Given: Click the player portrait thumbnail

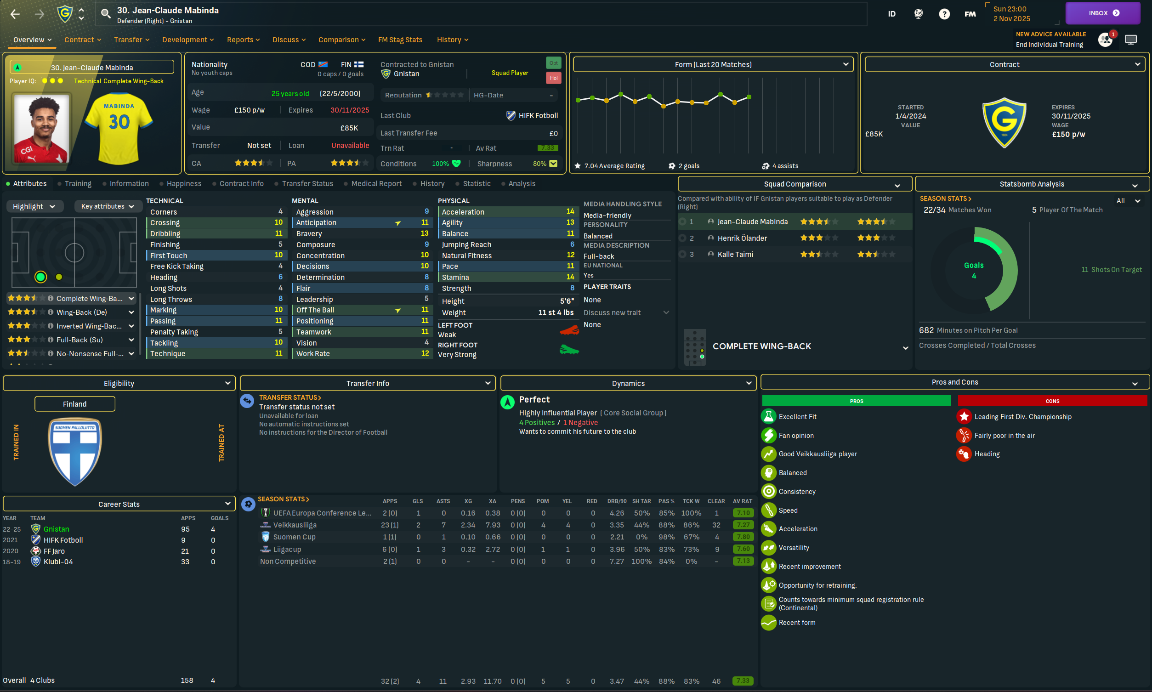Looking at the screenshot, I should (x=41, y=128).
